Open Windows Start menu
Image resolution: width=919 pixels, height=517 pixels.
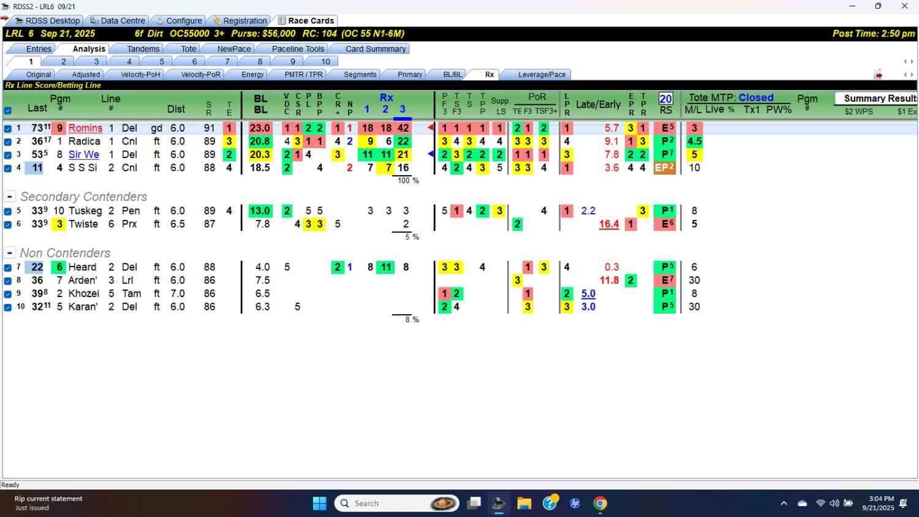[319, 504]
